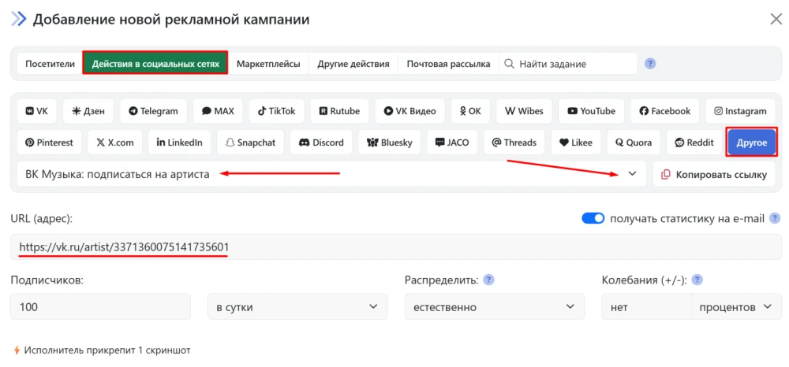
Task: Click the Найти задание search field
Action: (568, 64)
